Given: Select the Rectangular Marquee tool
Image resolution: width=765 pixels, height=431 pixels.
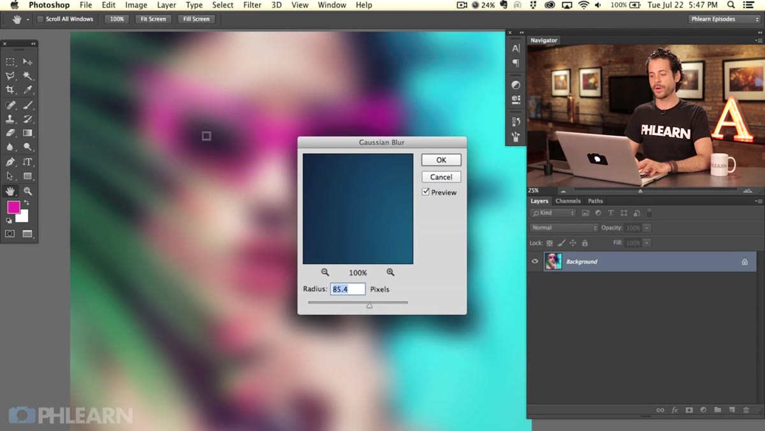Looking at the screenshot, I should pos(10,62).
